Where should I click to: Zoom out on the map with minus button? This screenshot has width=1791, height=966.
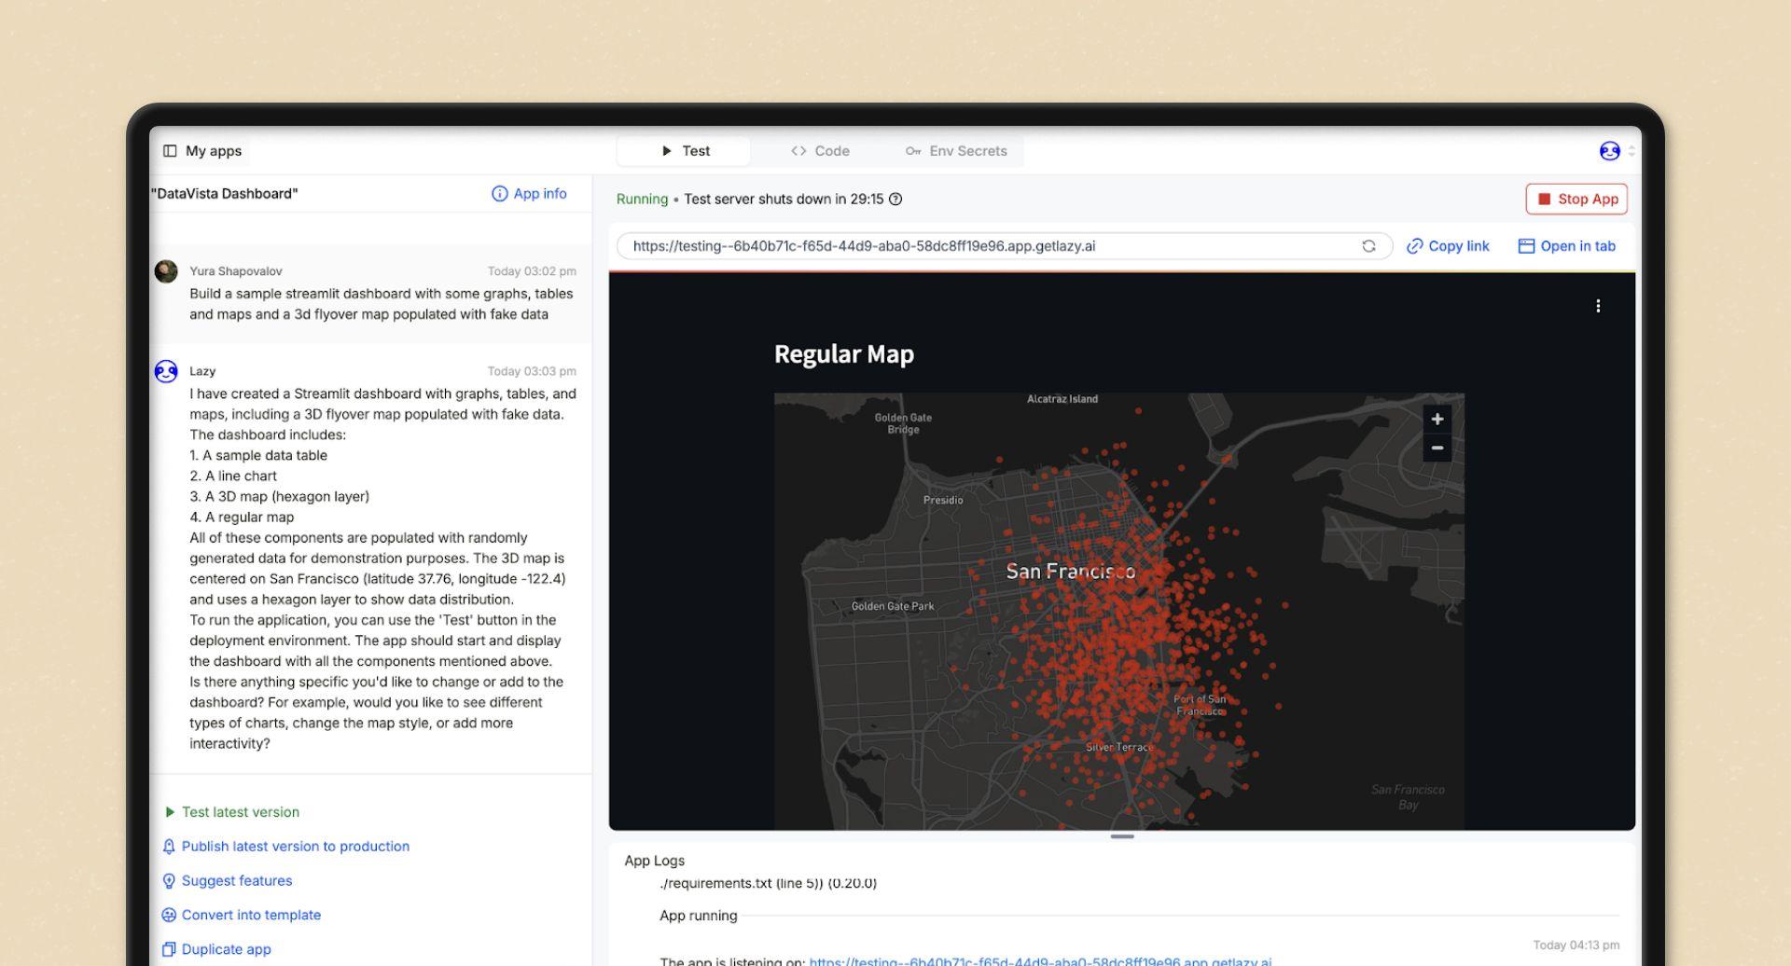[1437, 448]
